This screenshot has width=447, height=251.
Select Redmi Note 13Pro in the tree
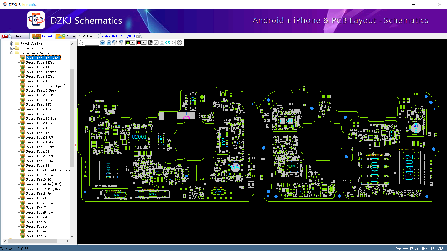pos(40,76)
